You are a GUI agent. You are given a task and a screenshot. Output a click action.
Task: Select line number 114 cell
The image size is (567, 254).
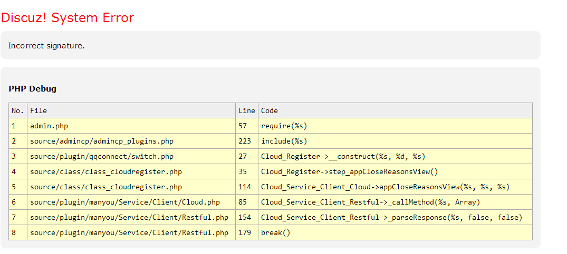coord(245,187)
